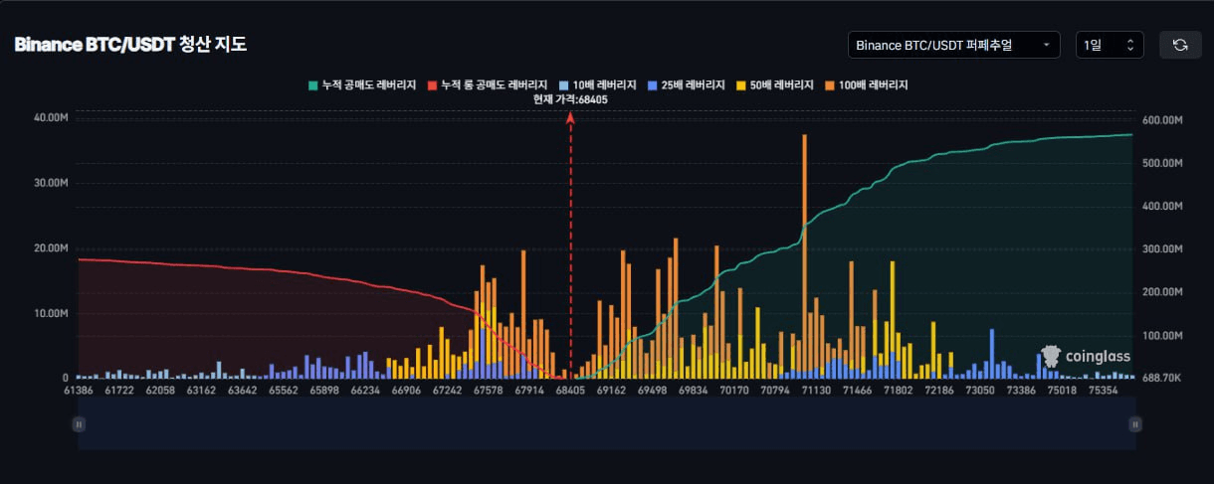Click the middle of the range slider track

[x=606, y=424]
